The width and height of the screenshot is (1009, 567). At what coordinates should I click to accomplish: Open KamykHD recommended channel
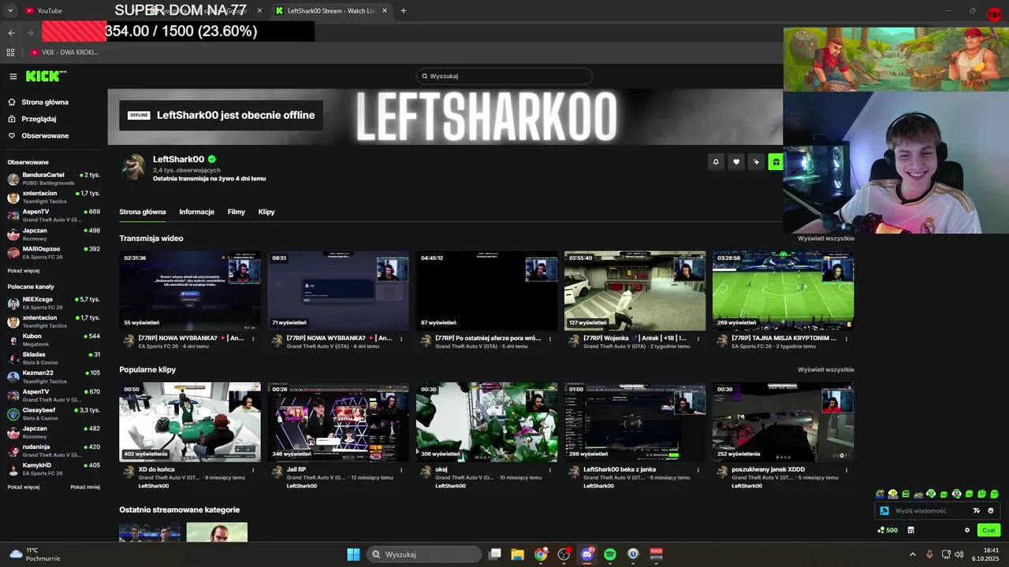[x=54, y=469]
